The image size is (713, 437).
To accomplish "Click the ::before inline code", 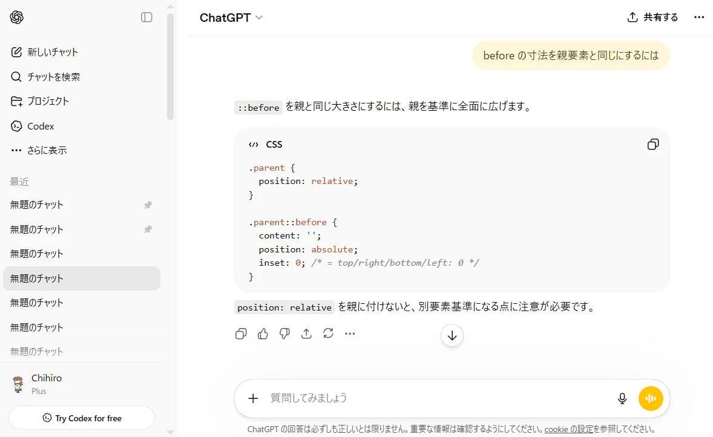I will click(x=258, y=108).
